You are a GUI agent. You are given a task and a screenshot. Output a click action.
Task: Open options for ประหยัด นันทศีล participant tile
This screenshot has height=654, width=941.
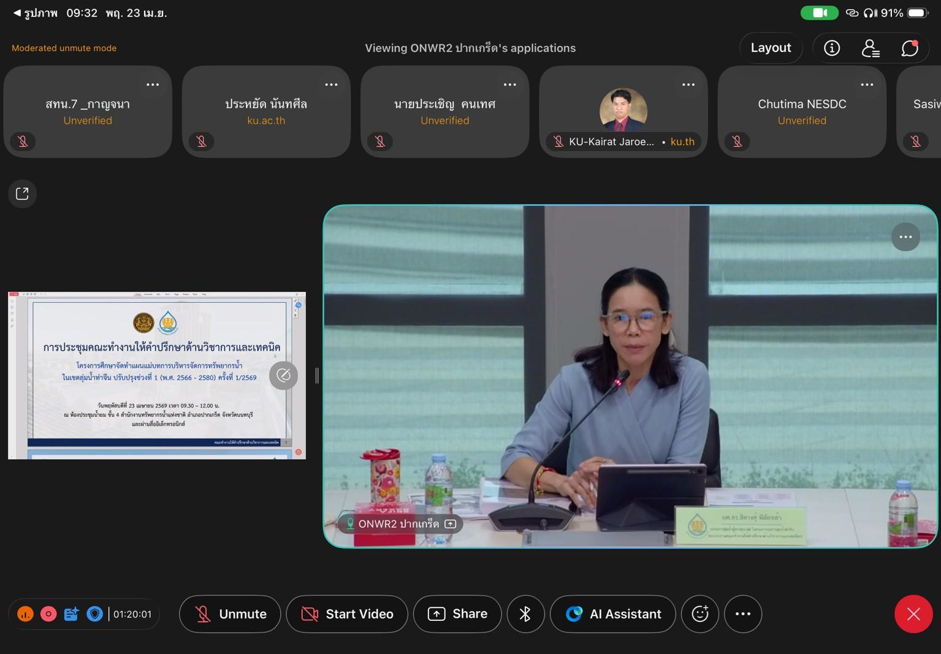tap(331, 85)
